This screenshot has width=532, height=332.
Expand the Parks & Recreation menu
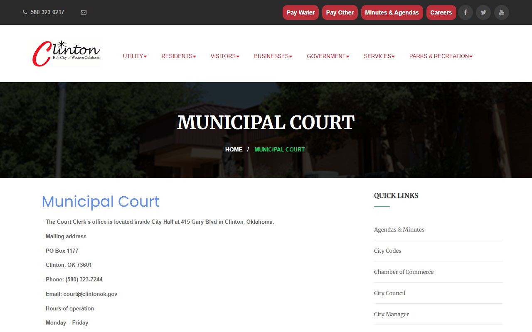point(441,56)
